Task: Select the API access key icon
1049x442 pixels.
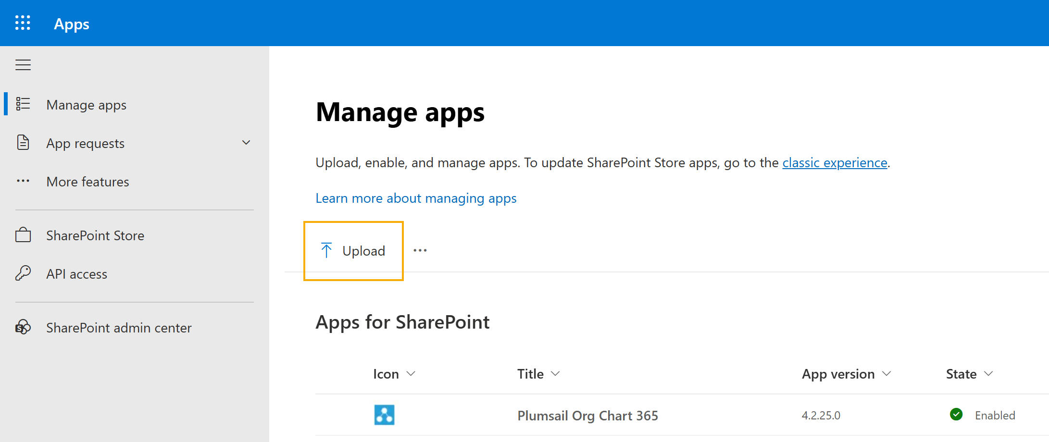Action: tap(23, 273)
